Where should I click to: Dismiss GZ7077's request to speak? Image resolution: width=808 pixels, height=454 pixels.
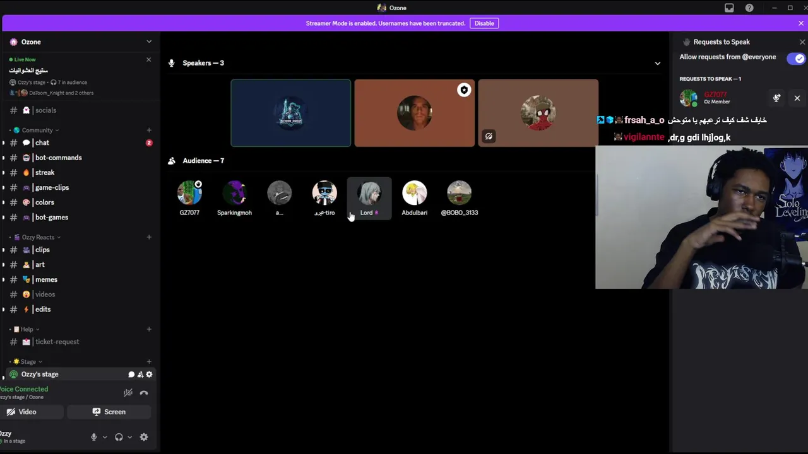pyautogui.click(x=797, y=98)
